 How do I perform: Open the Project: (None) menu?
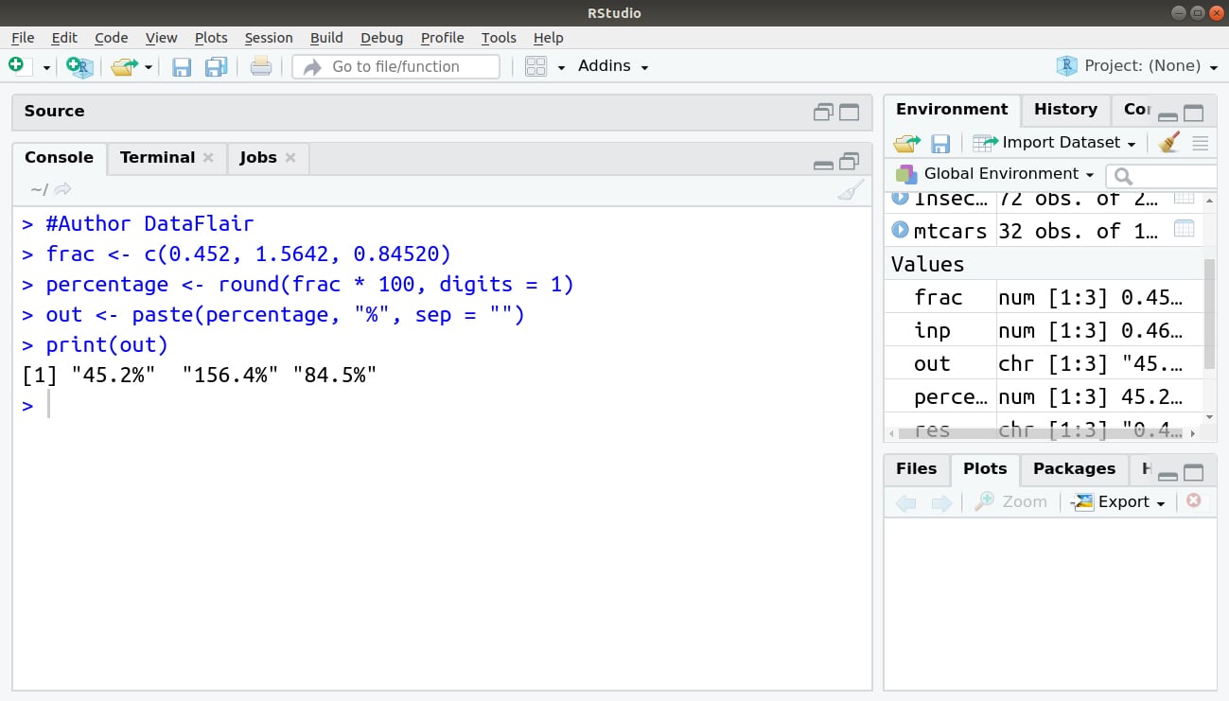pos(1140,66)
